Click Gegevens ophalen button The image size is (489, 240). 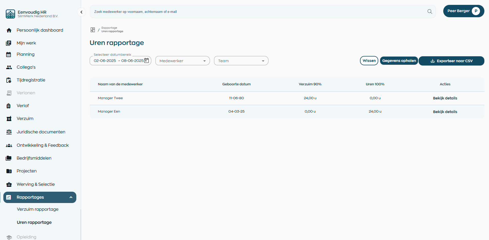point(399,61)
